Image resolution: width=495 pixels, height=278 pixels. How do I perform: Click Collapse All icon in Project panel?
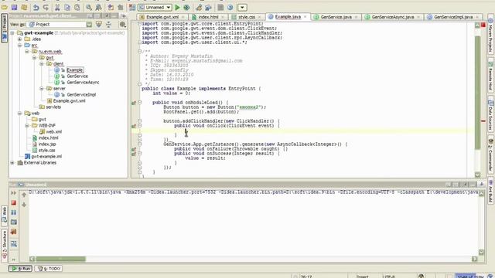108,24
